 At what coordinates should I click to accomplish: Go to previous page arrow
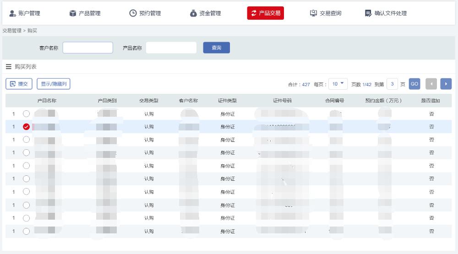coord(431,84)
